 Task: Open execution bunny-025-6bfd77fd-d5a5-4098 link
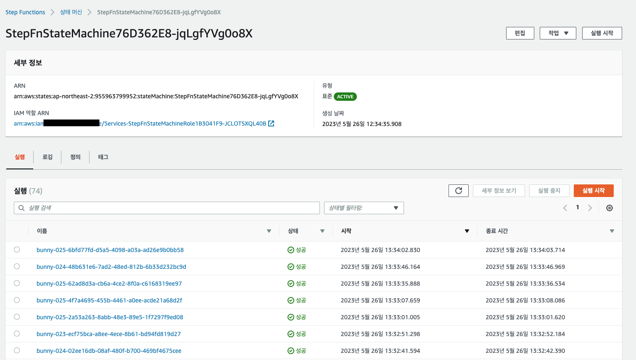(x=110, y=250)
